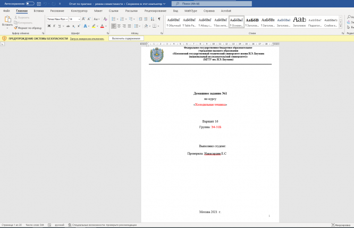Image resolution: width=354 pixels, height=228 pixels.
Task: Decrease font size with the A-down icon
Action: pyautogui.click(x=89, y=19)
